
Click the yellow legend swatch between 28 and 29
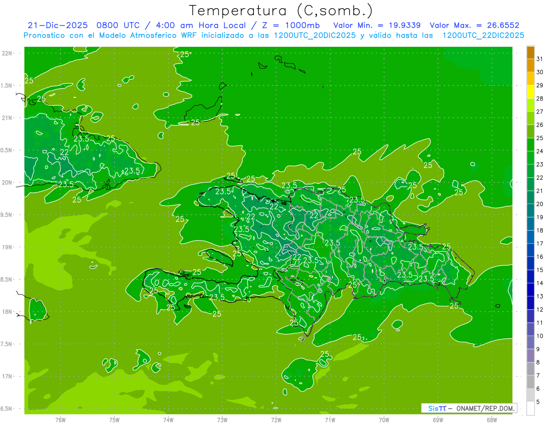click(x=530, y=92)
